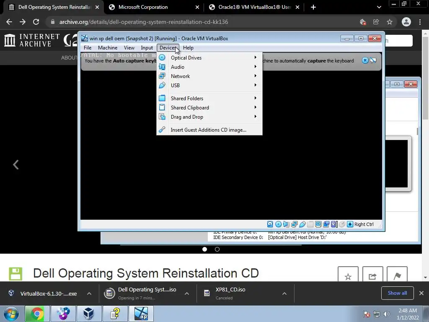This screenshot has height=322, width=429.
Task: Click the volume speaker tray icon
Action: (x=387, y=314)
